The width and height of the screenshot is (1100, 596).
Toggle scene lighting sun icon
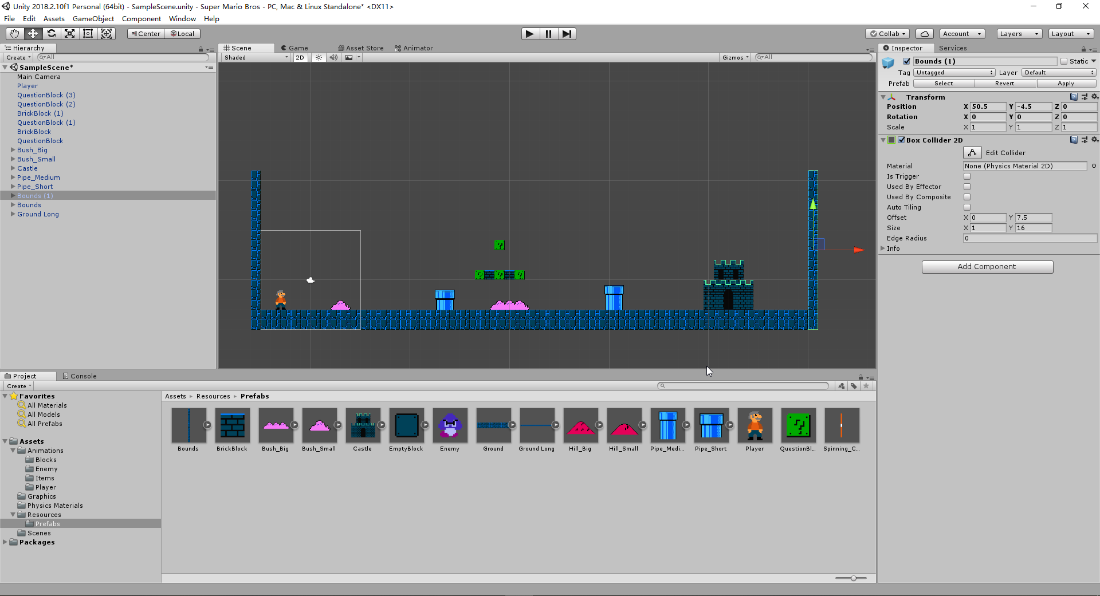click(319, 57)
